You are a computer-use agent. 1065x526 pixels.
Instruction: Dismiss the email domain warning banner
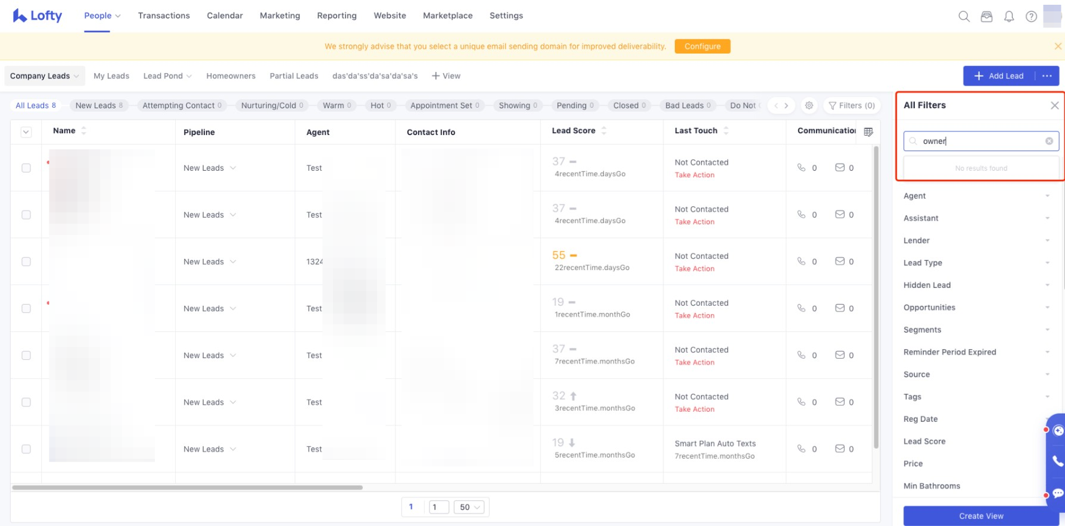(1058, 46)
